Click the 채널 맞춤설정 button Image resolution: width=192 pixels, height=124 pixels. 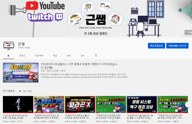(x=156, y=46)
